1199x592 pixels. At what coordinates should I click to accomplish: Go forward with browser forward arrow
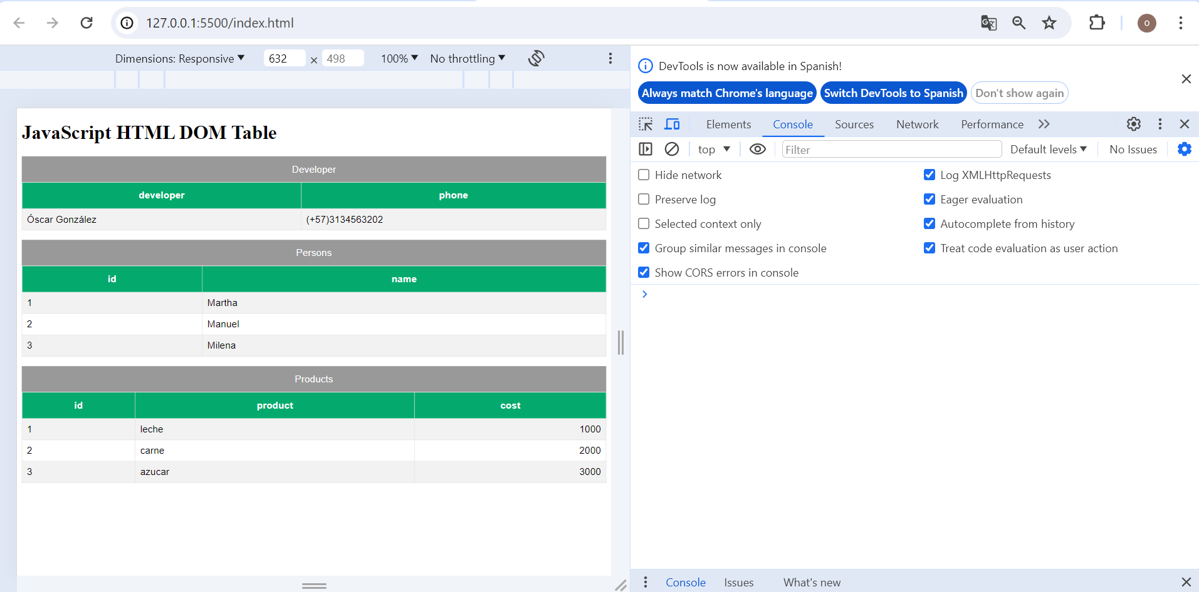[x=53, y=23]
